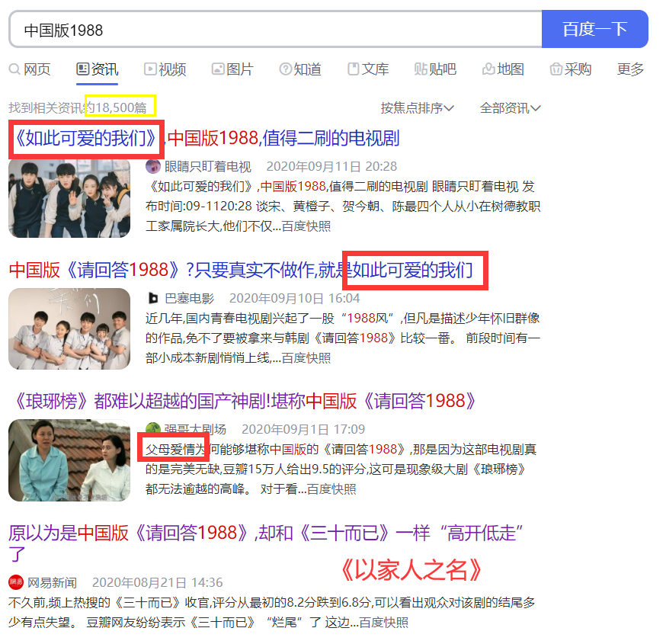This screenshot has height=644, width=666.
Task: Open 百度快照 for the 琅琊榜 result
Action: pos(331,489)
